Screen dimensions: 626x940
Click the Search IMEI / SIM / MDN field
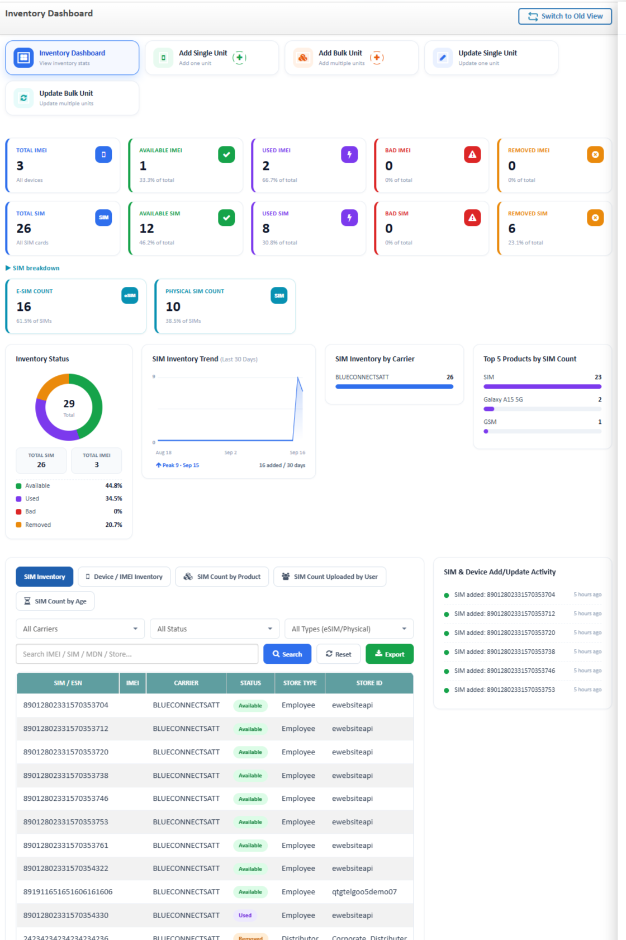[137, 654]
